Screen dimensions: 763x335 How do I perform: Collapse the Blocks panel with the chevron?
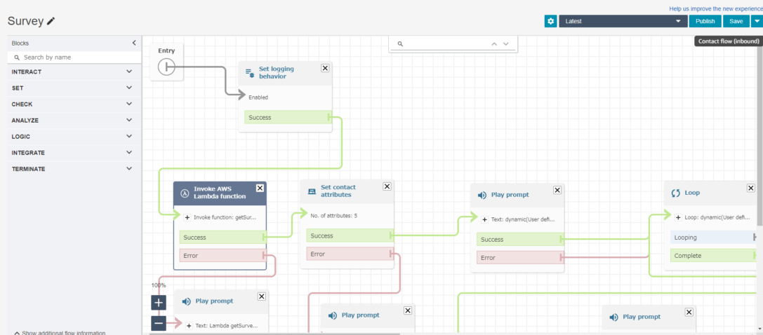pyautogui.click(x=134, y=43)
